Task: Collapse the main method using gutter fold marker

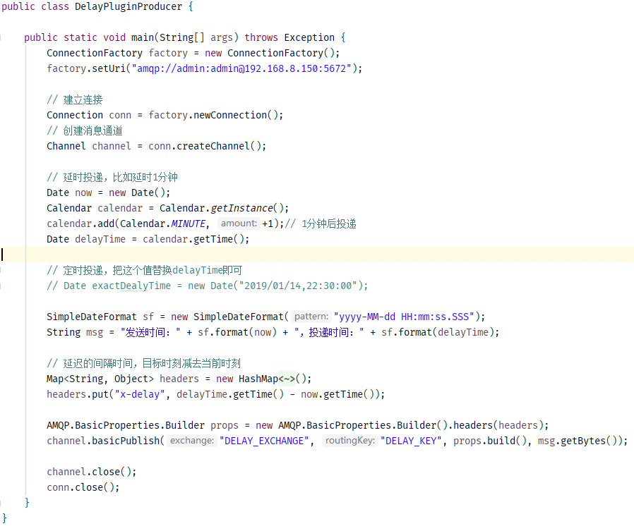Action: [x=3, y=37]
